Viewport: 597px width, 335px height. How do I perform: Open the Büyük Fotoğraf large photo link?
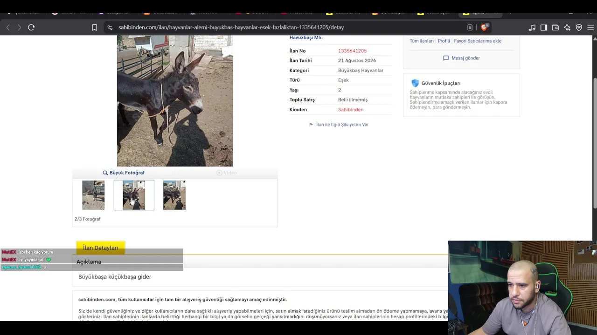(127, 173)
